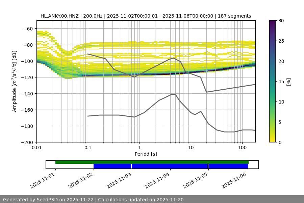Click the Period [s] axis label
This screenshot has height=203, width=304.
[146, 154]
